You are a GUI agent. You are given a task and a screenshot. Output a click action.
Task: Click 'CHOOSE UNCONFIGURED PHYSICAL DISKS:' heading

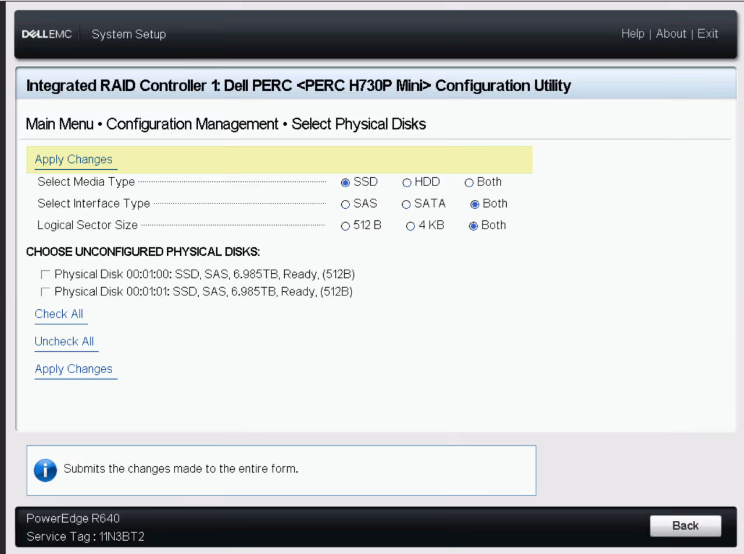point(143,252)
